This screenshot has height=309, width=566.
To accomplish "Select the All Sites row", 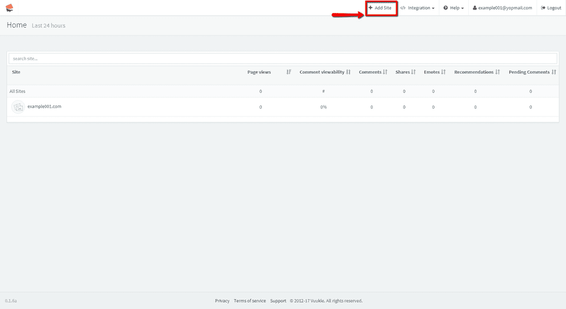I will (18, 91).
